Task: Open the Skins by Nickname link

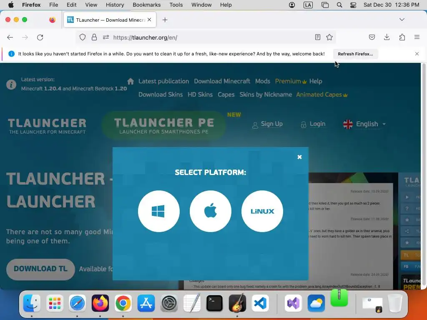Action: coord(266,95)
